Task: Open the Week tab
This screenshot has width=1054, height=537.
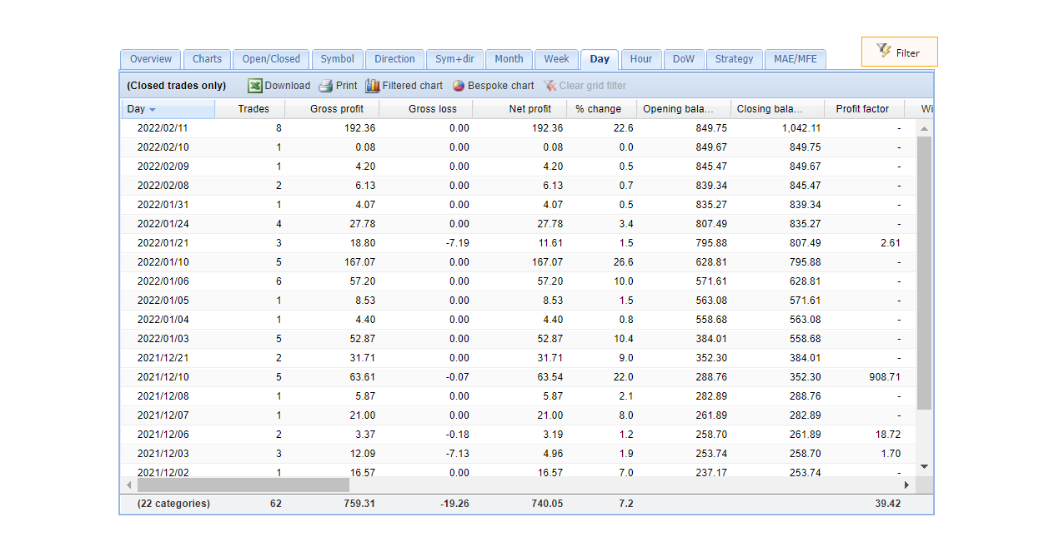Action: (x=556, y=58)
